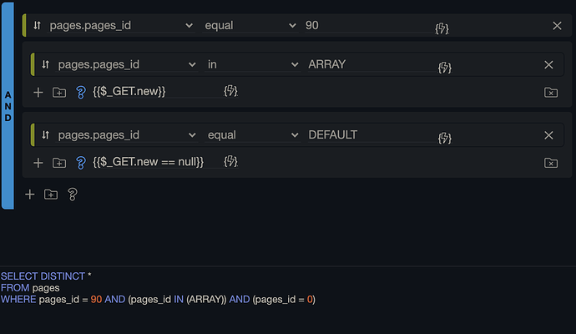Add a rule inside the ARRAY condition group

coord(38,92)
